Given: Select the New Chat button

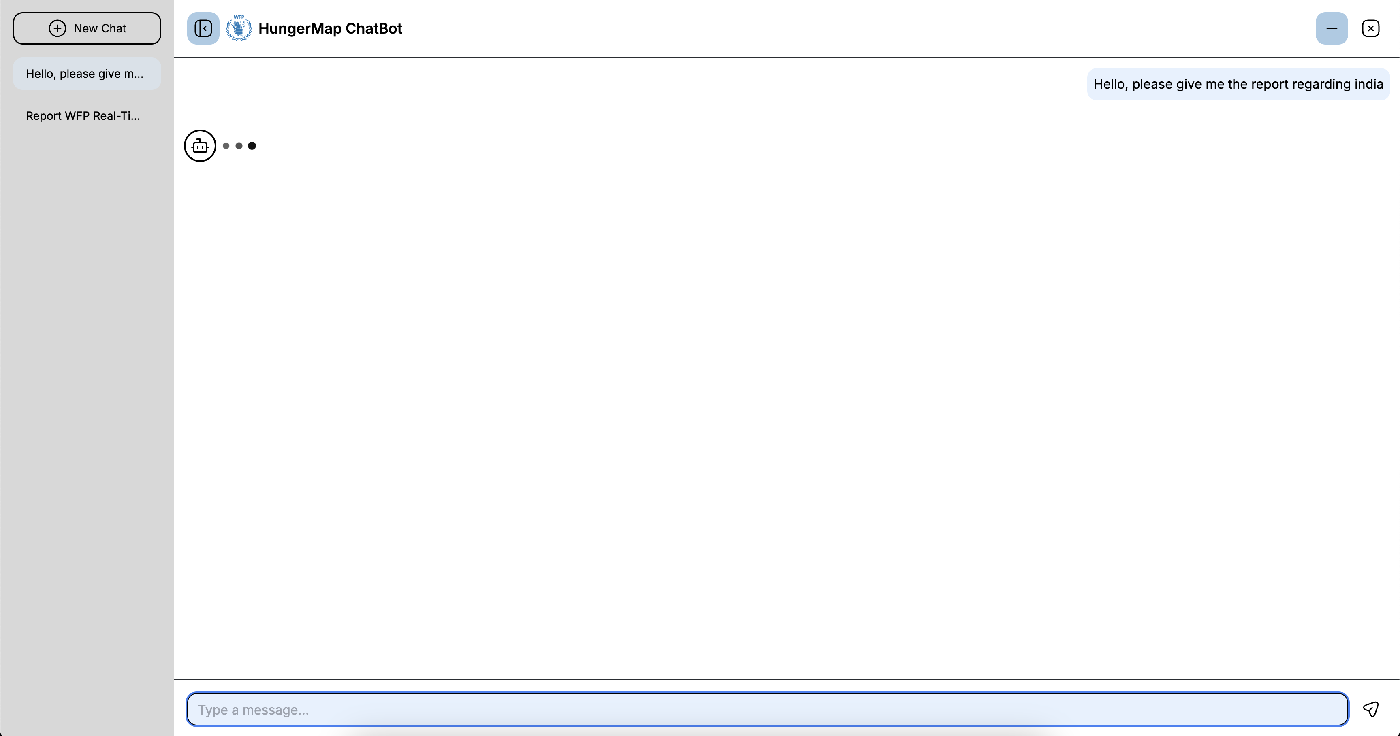Looking at the screenshot, I should [87, 28].
